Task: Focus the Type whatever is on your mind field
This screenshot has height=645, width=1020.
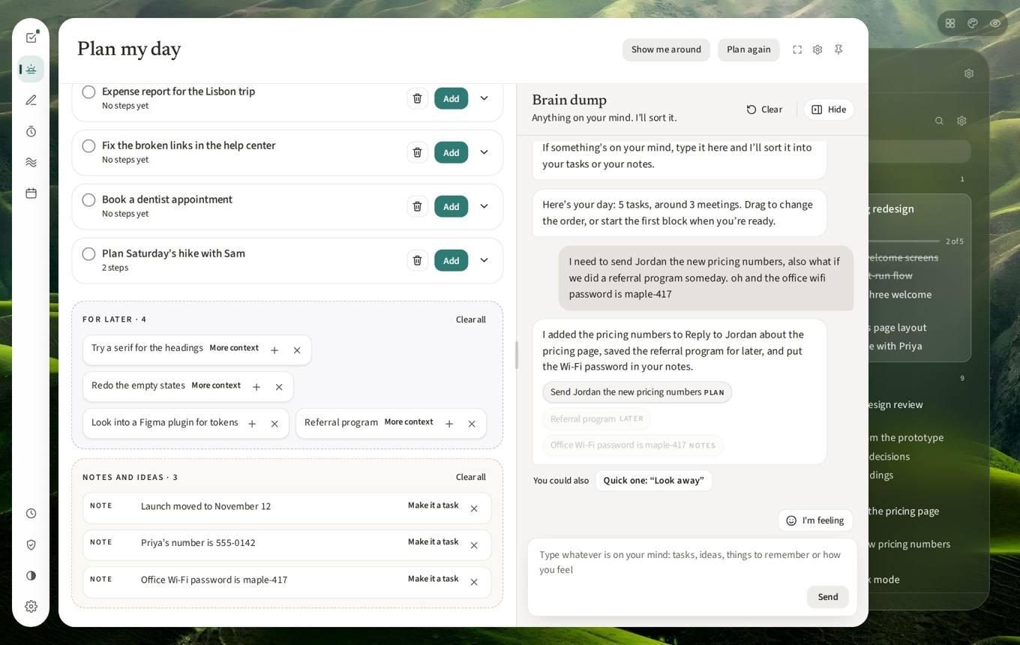Action: pos(692,562)
